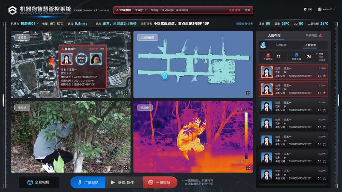Click the red alert triangle beside 车辆布控
The height and width of the screenshot is (192, 342).
[x=320, y=35]
